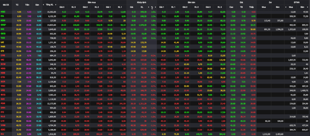Image resolution: width=310 pixels, height=136 pixels.
Task: Sort by the Trần ceiling price header
Action: 27,5
